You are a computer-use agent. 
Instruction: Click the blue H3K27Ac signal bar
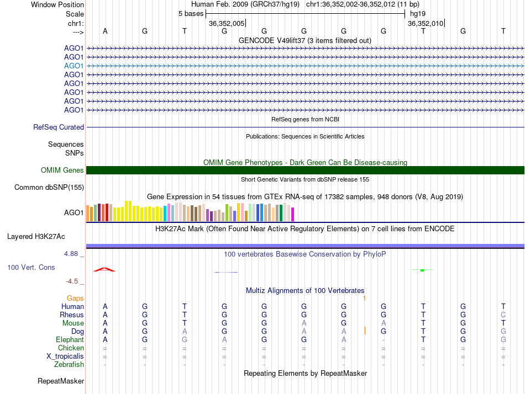pos(305,246)
